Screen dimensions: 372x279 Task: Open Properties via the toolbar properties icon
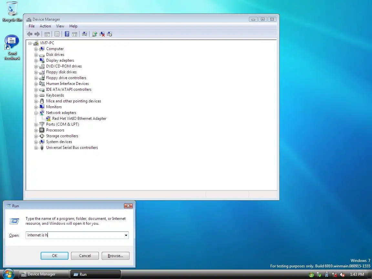(x=57, y=34)
